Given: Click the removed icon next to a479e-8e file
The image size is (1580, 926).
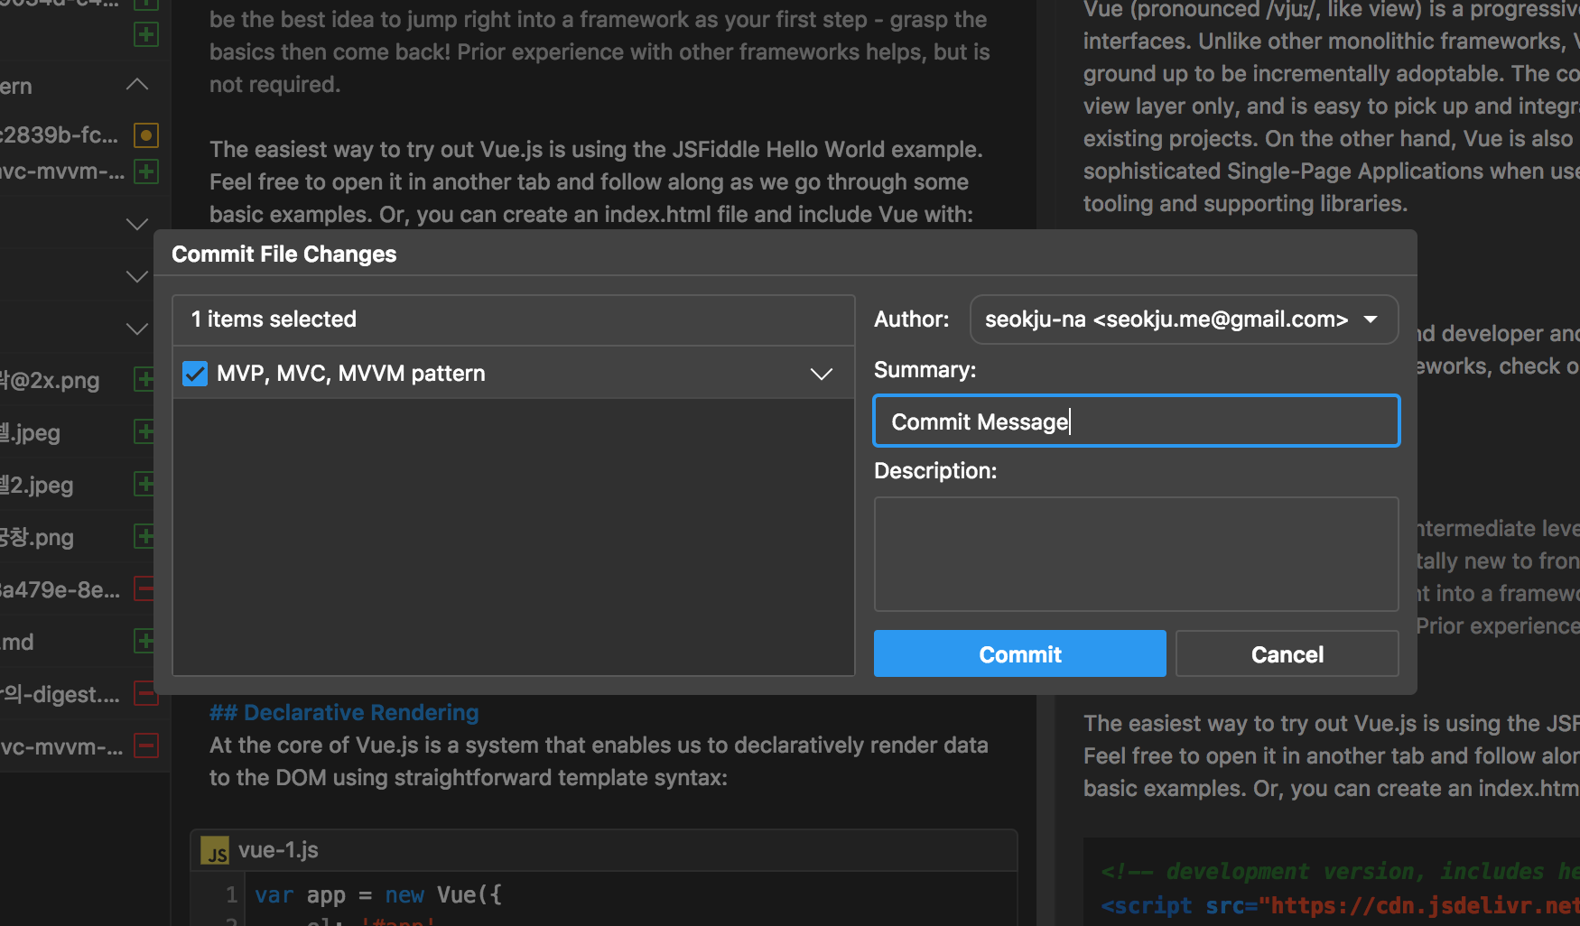Looking at the screenshot, I should point(144,588).
